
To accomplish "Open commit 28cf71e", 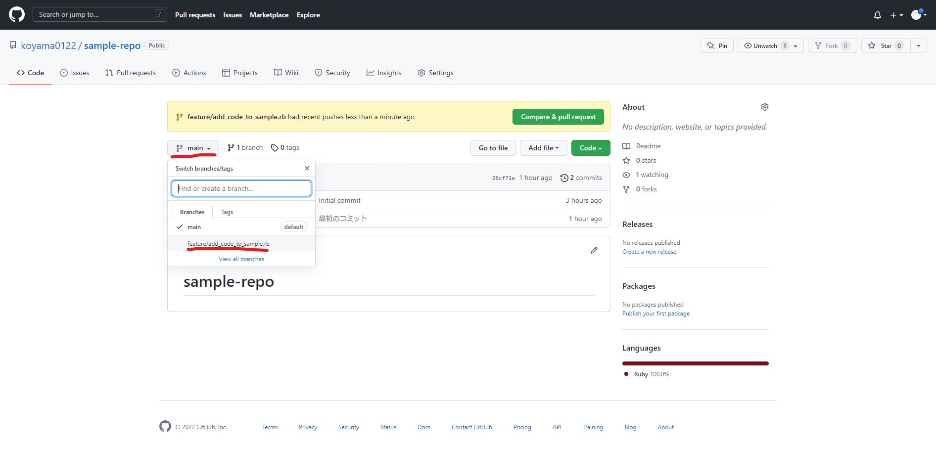I will pos(504,178).
